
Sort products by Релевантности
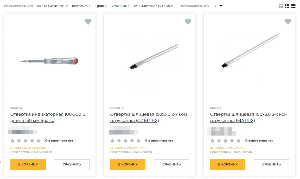coord(52,6)
